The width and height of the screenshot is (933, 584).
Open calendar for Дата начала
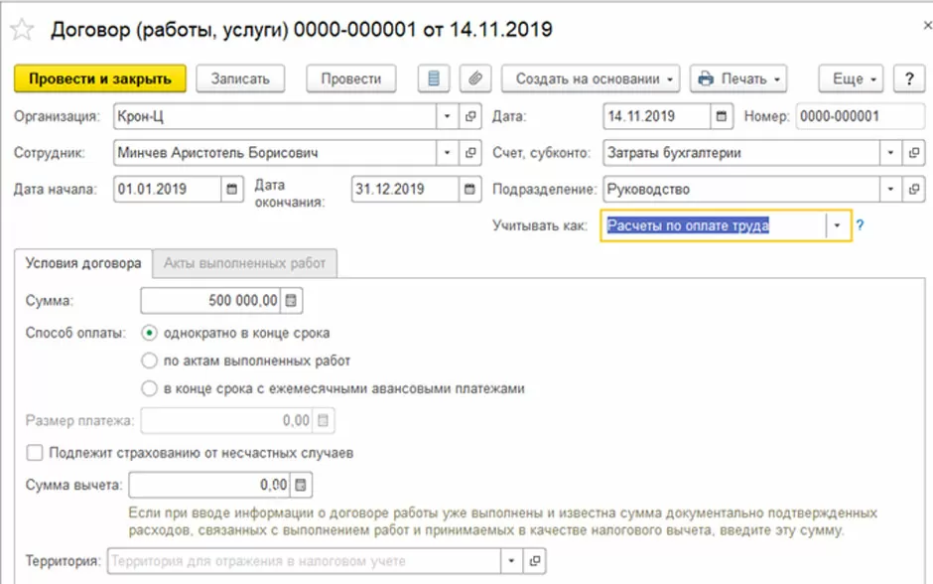click(232, 190)
